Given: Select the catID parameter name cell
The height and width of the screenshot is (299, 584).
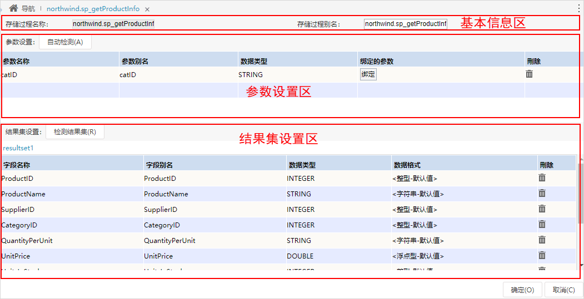Looking at the screenshot, I should [x=60, y=75].
